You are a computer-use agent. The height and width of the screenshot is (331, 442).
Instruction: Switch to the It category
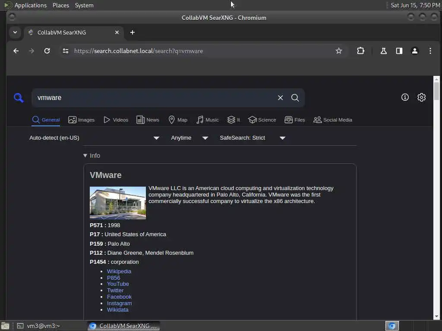(234, 120)
